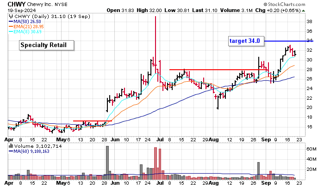Click the Chg +0.20 (+0.65%) value
The width and height of the screenshot is (324, 187).
coord(278,10)
